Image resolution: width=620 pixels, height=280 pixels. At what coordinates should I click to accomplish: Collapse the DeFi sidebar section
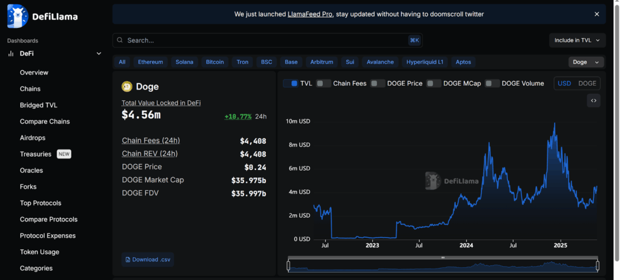pyautogui.click(x=99, y=53)
